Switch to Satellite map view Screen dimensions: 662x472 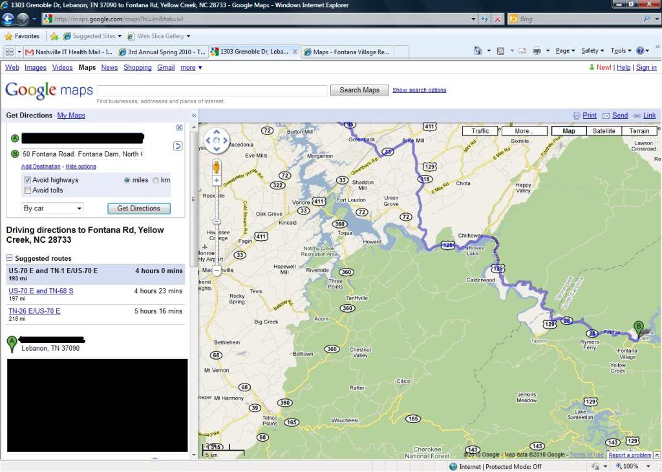coord(604,130)
